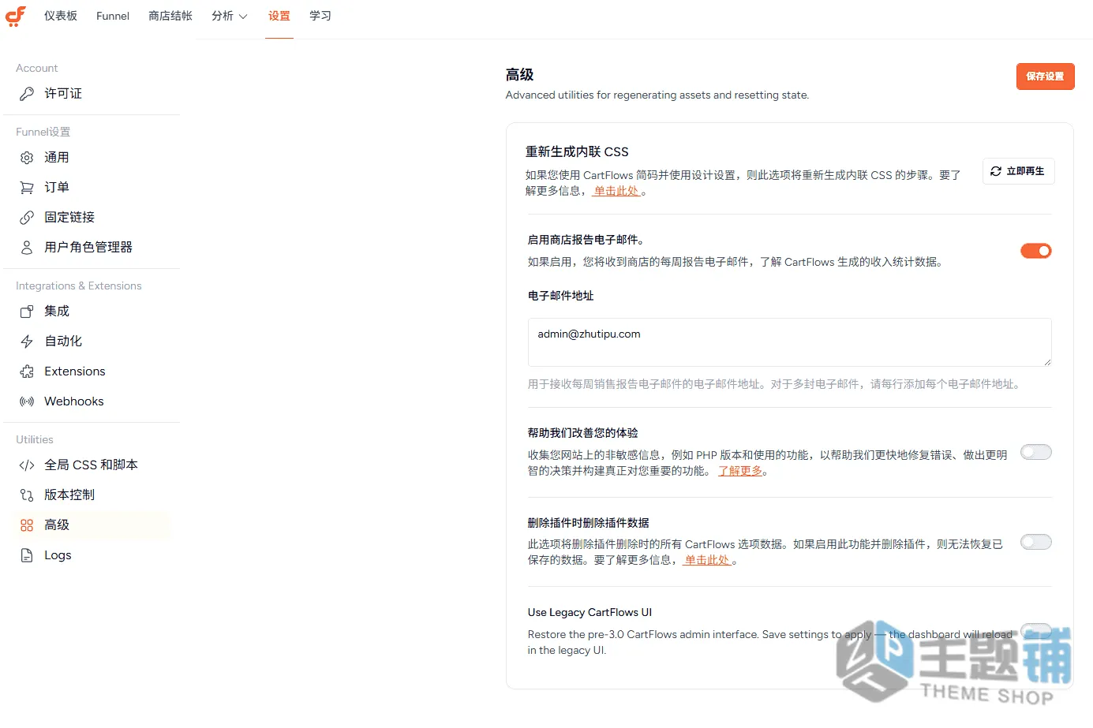Click the key icon beside 许可证
Viewport: 1093px width, 728px height.
(x=27, y=94)
